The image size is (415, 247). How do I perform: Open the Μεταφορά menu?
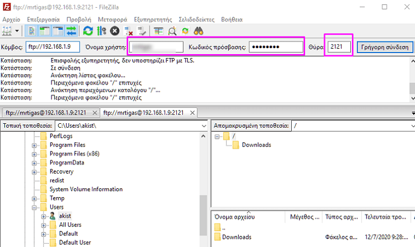coord(113,19)
